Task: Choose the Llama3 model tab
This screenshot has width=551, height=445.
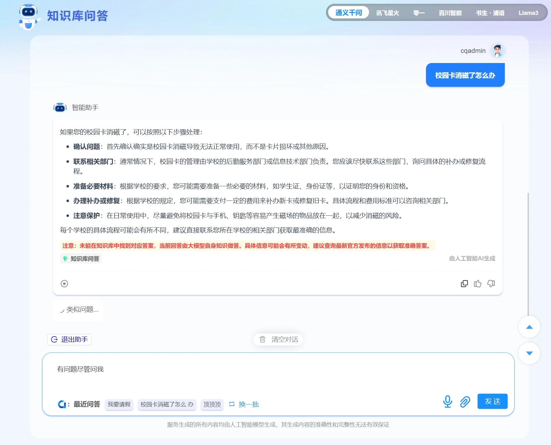Action: 528,13
